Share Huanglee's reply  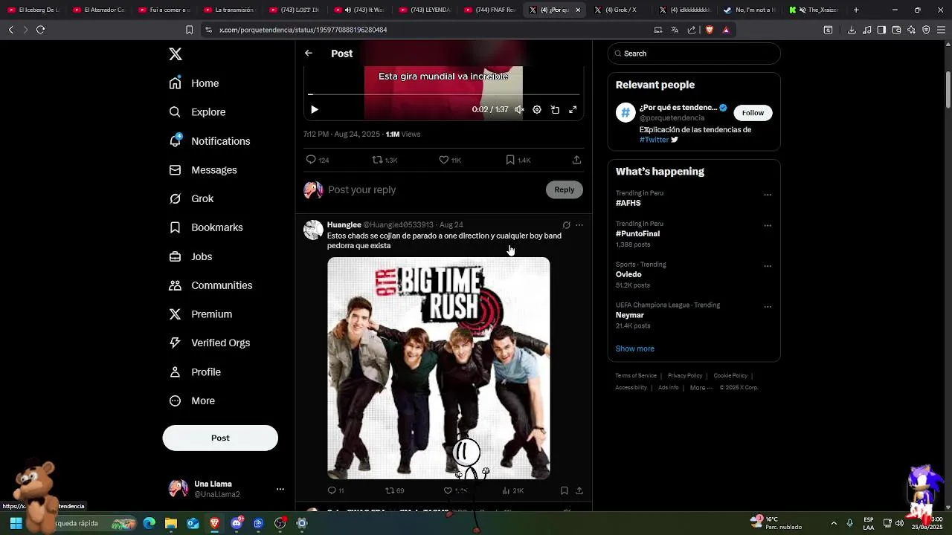coord(579,490)
